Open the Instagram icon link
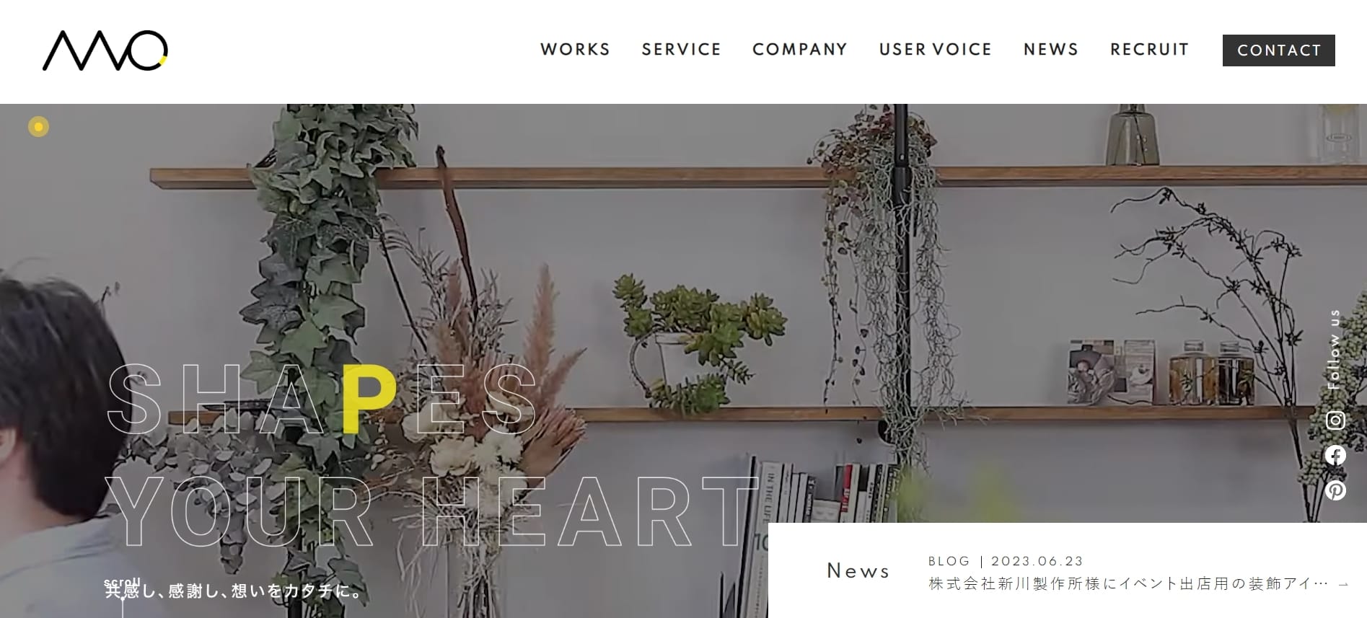 (x=1335, y=420)
